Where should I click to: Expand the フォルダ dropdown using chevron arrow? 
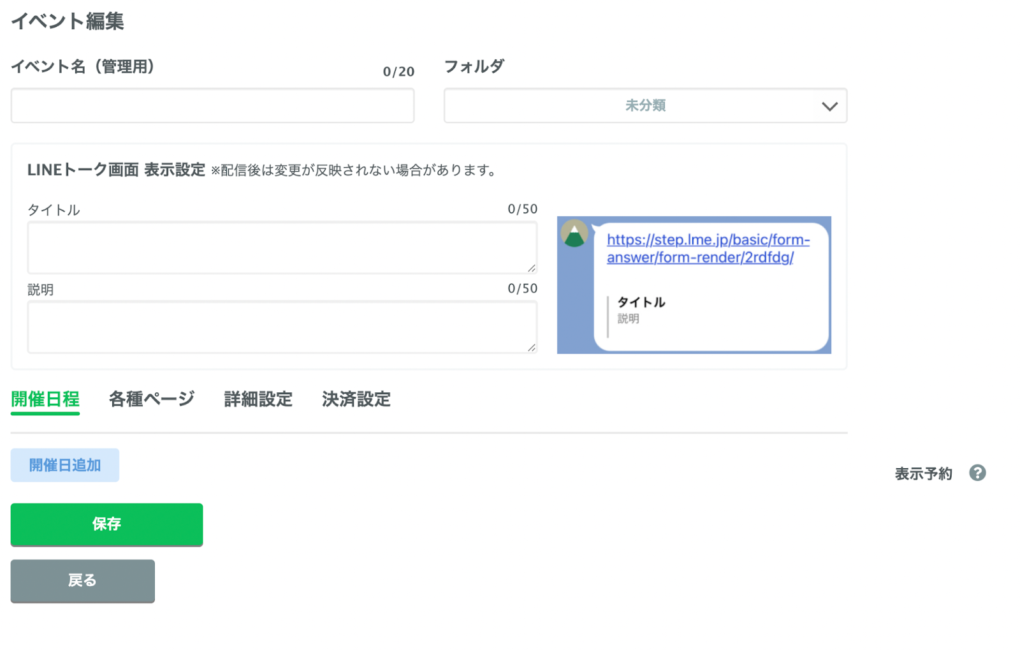tap(829, 106)
